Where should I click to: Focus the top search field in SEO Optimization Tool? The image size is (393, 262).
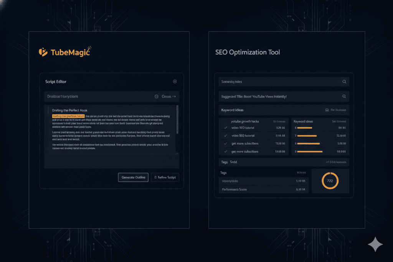coord(284,82)
